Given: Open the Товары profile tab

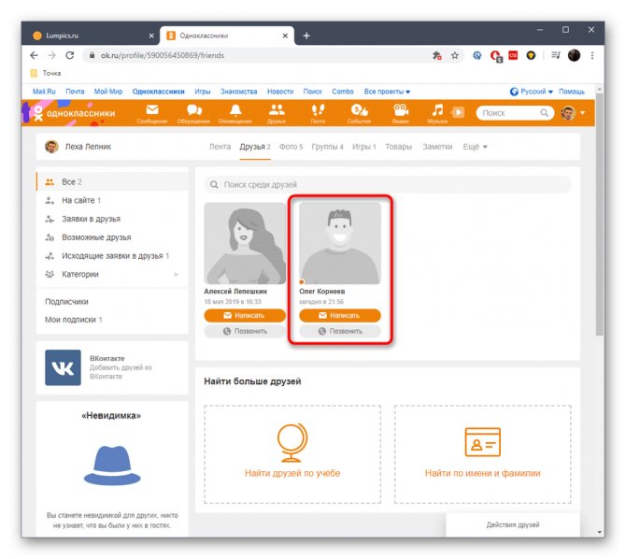Looking at the screenshot, I should click(398, 147).
